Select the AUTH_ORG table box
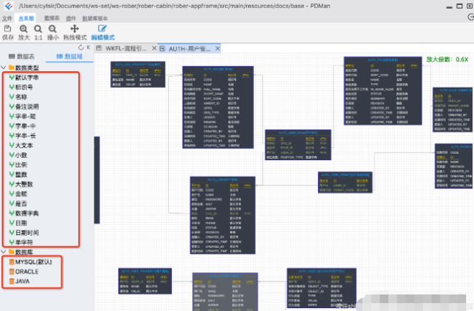 pyautogui.click(x=218, y=107)
